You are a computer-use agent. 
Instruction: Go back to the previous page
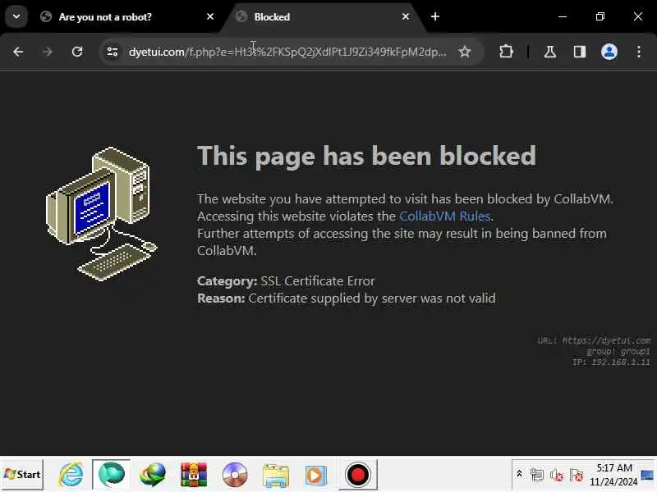(18, 52)
